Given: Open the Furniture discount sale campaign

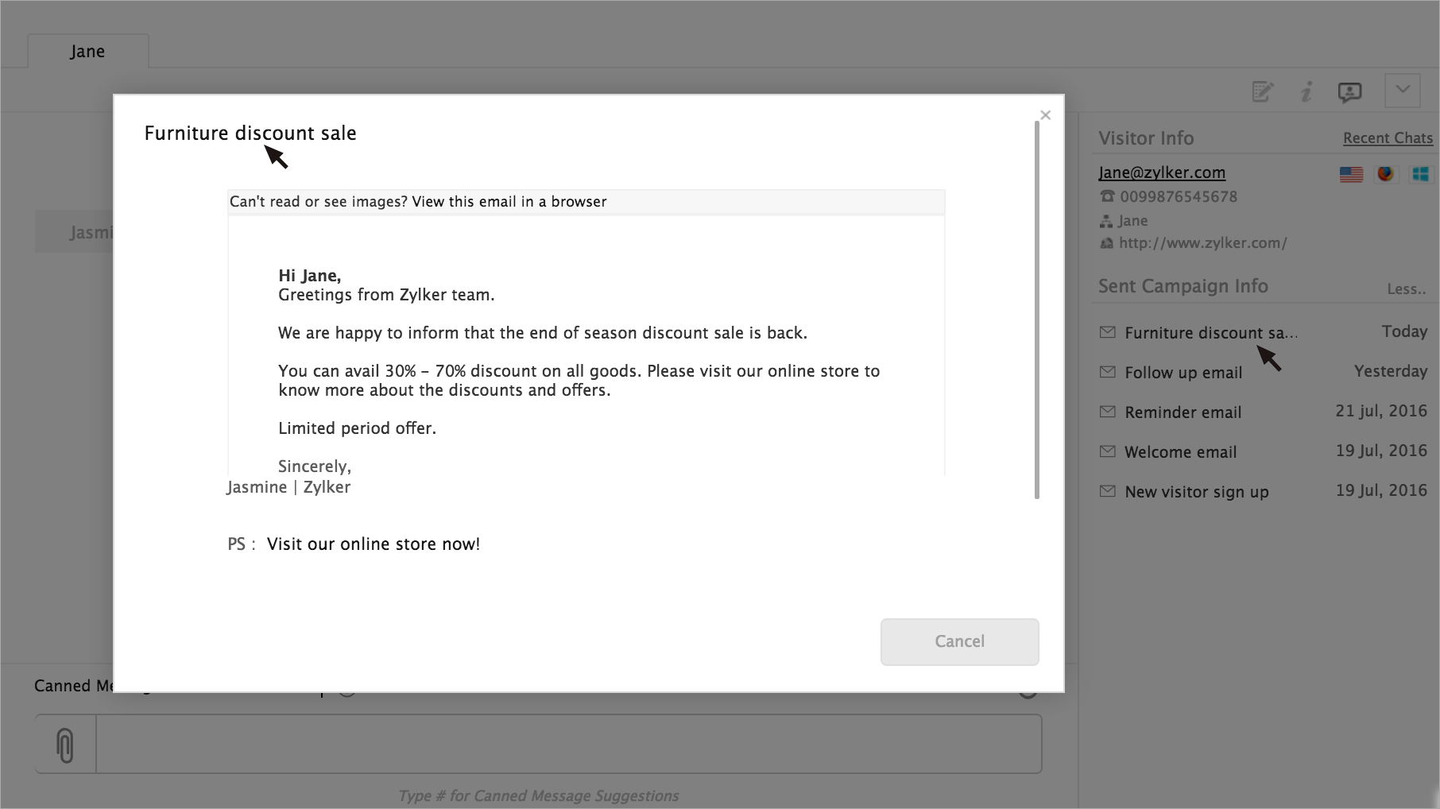Looking at the screenshot, I should (x=1210, y=333).
